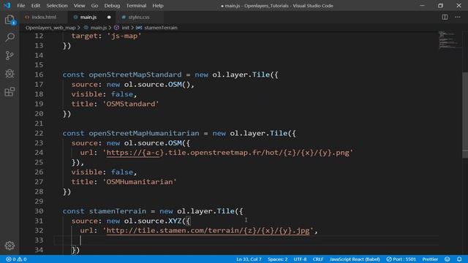The width and height of the screenshot is (468, 263).
Task: Open the File menu
Action: [21, 6]
